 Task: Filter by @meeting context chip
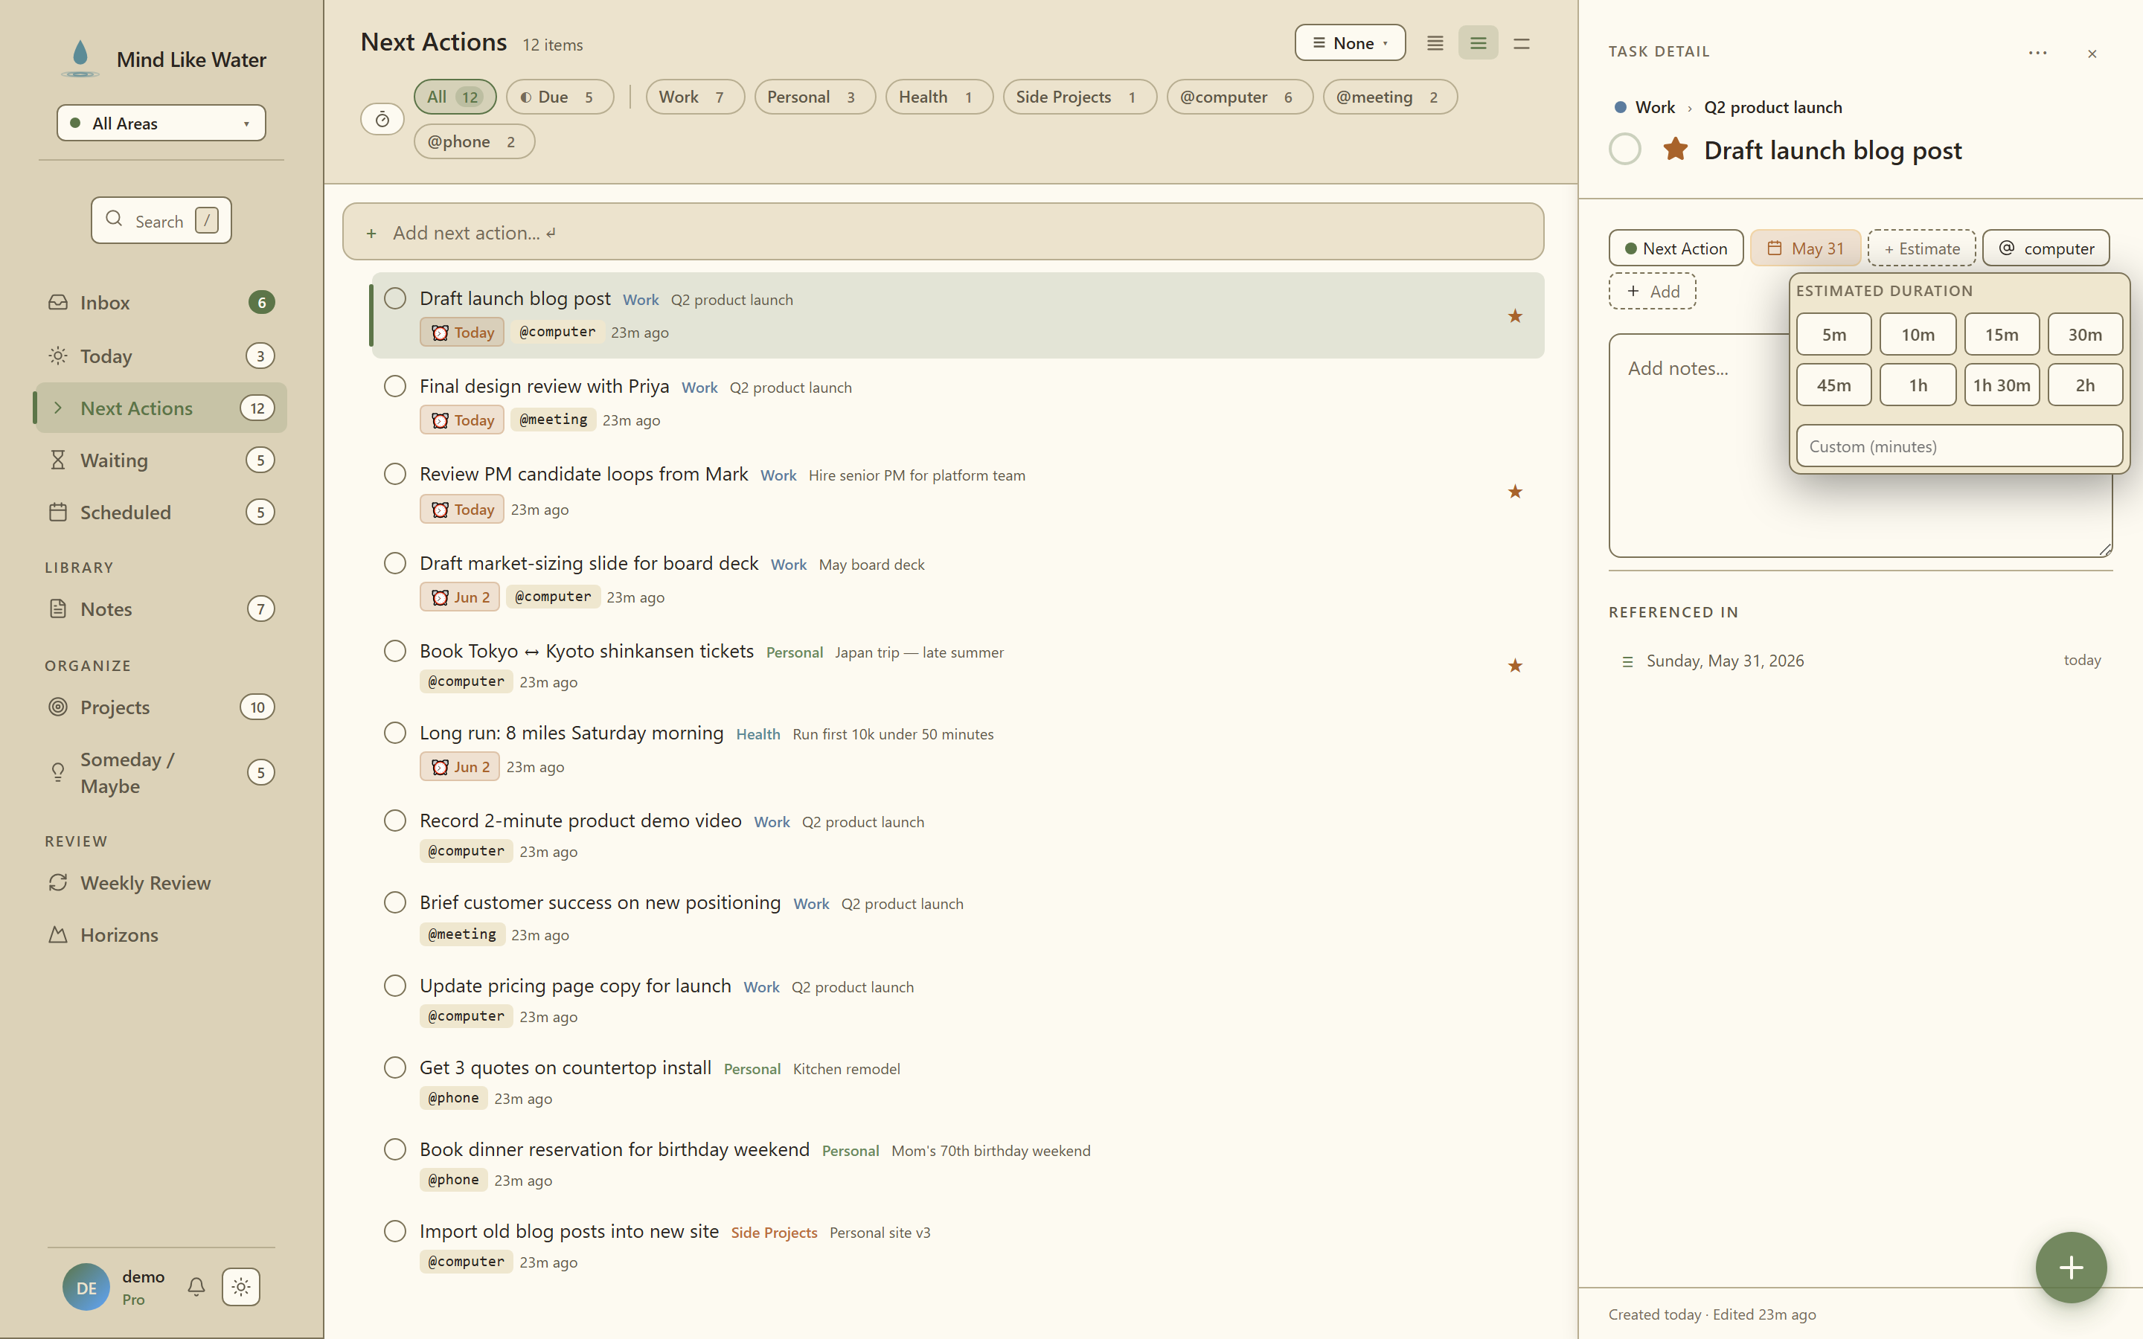(1390, 97)
